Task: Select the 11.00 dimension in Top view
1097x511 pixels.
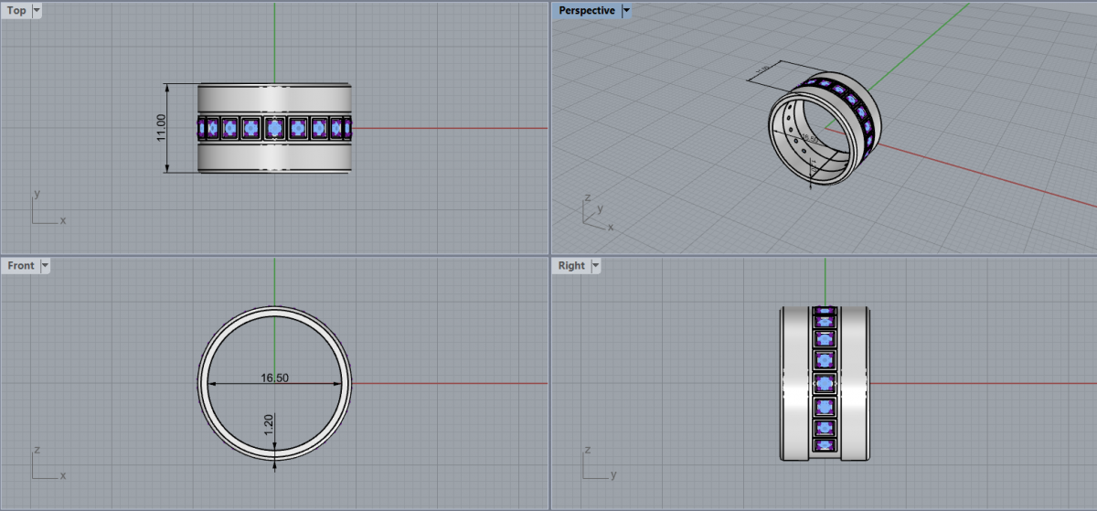Action: click(x=162, y=127)
